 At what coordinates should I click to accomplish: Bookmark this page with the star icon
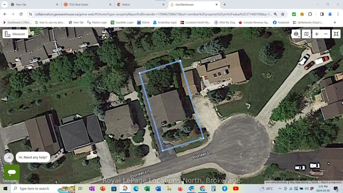[283, 14]
